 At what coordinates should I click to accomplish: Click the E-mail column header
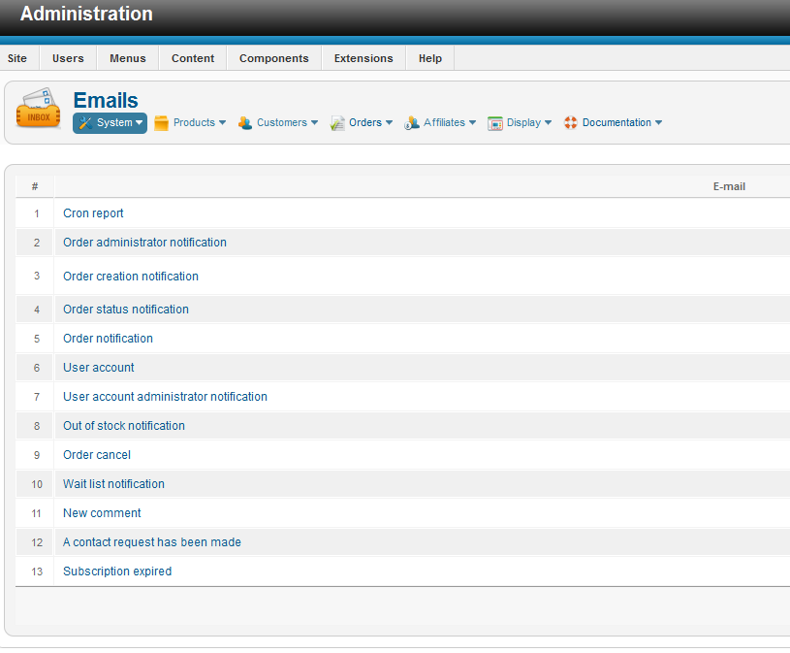729,186
